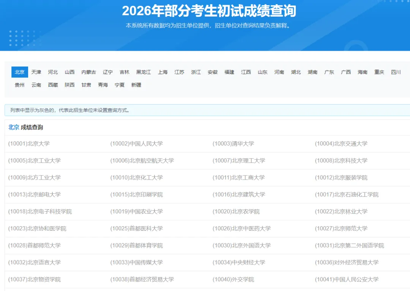This screenshot has height=291, width=410.
Task: Click (10040)外交学院
Action: (233, 279)
